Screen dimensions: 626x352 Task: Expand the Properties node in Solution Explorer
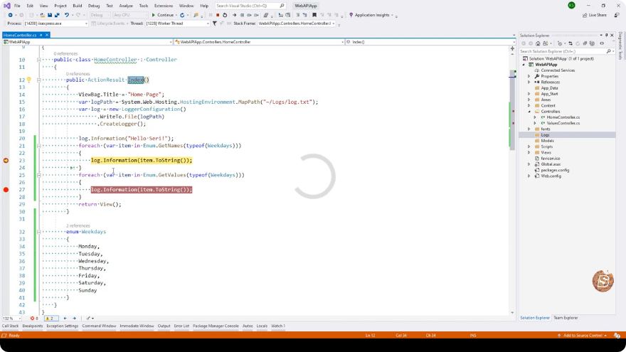coord(529,76)
